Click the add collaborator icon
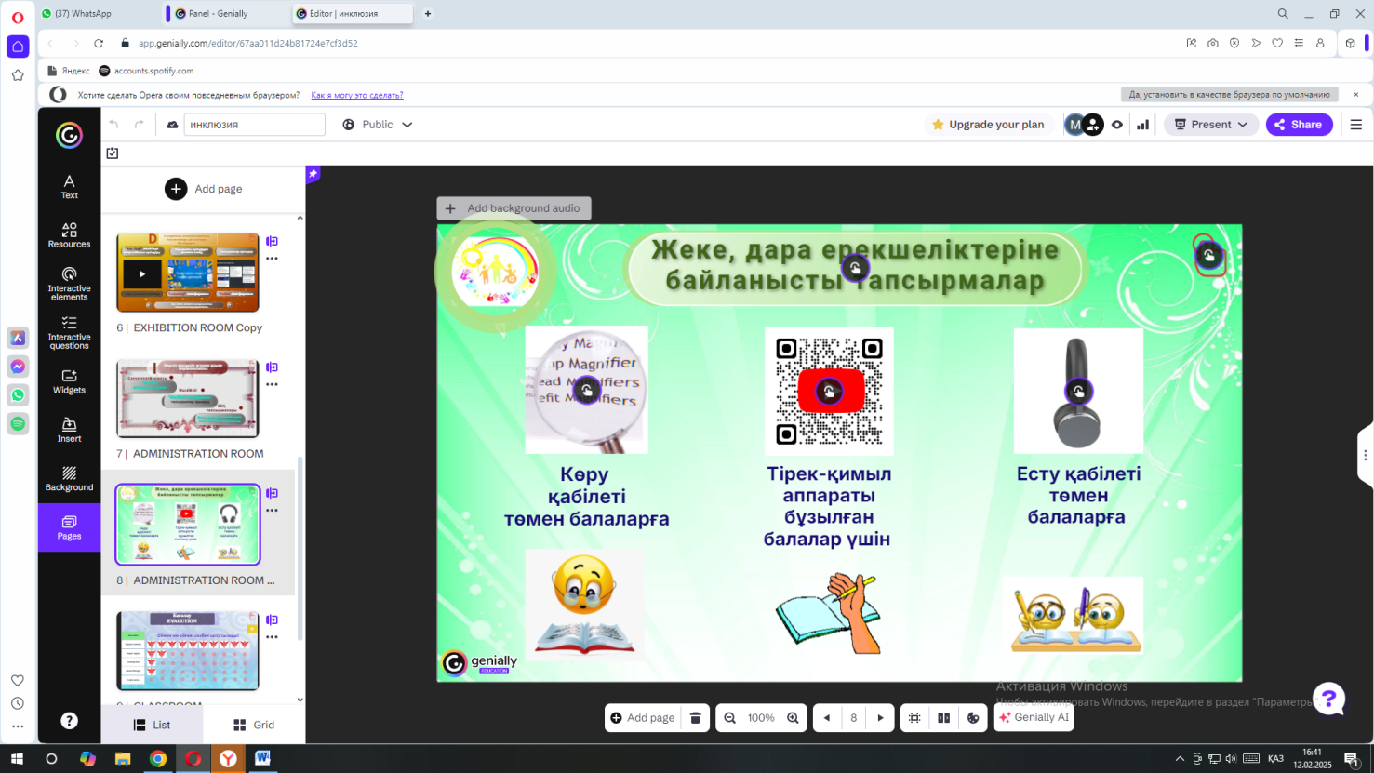 pyautogui.click(x=1093, y=125)
